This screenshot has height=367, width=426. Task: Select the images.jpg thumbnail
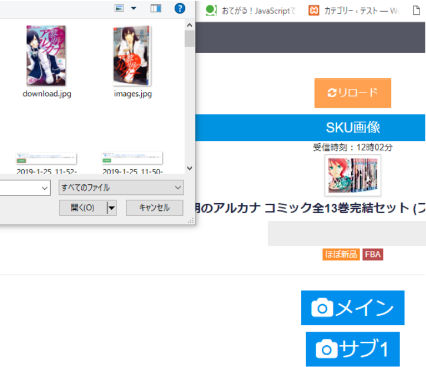coord(132,55)
